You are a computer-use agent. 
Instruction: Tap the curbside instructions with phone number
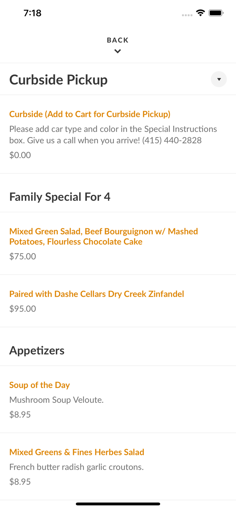(x=113, y=135)
